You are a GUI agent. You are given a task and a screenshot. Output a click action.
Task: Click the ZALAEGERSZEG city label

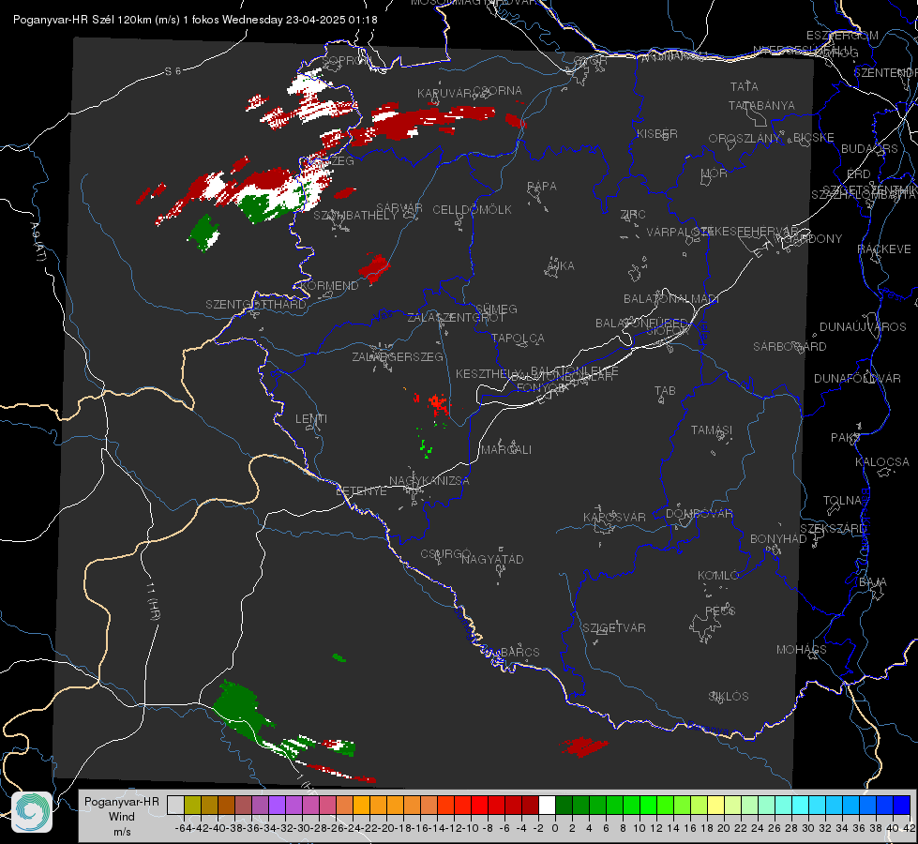[398, 356]
